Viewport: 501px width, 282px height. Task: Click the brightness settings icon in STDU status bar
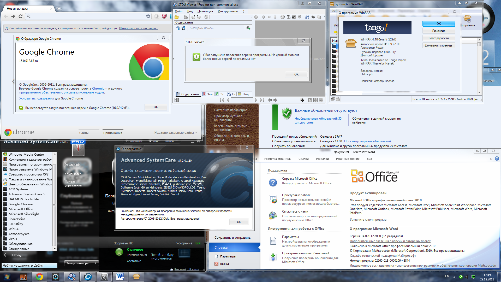pos(302,100)
